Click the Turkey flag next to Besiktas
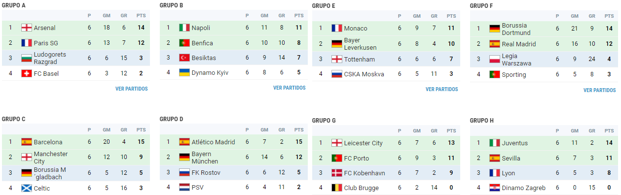The height and width of the screenshot is (195, 621). [x=184, y=58]
